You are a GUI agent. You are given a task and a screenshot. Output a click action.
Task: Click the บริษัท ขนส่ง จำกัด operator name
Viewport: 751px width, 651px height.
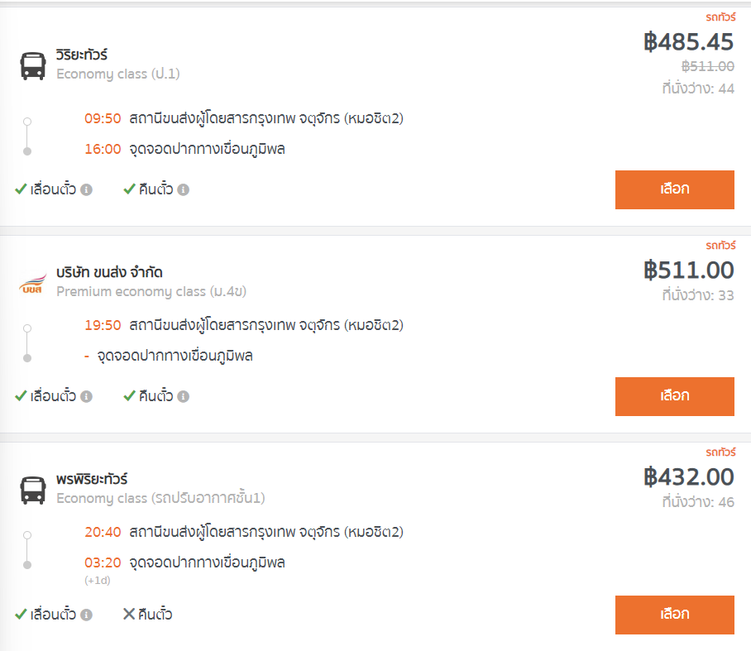[x=109, y=273]
